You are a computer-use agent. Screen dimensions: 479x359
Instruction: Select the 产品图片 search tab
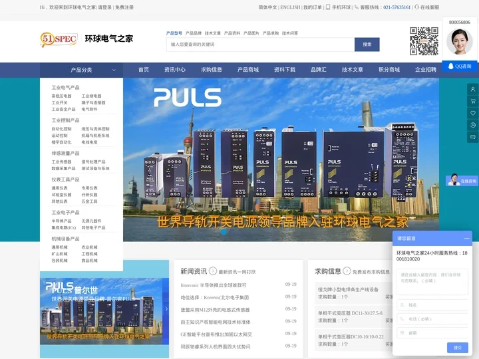pos(251,33)
